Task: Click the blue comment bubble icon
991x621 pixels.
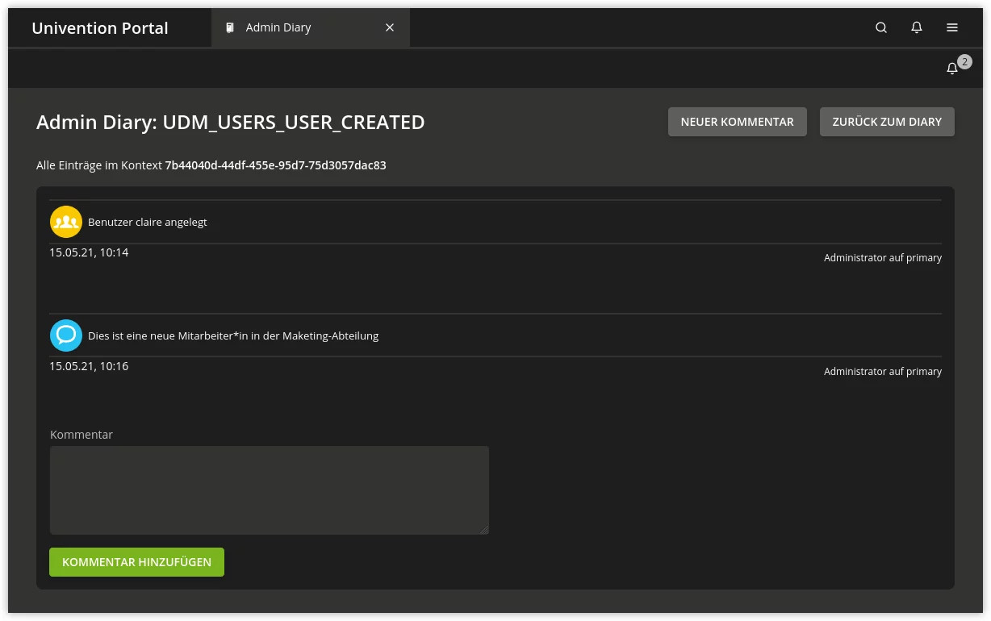Action: point(66,336)
